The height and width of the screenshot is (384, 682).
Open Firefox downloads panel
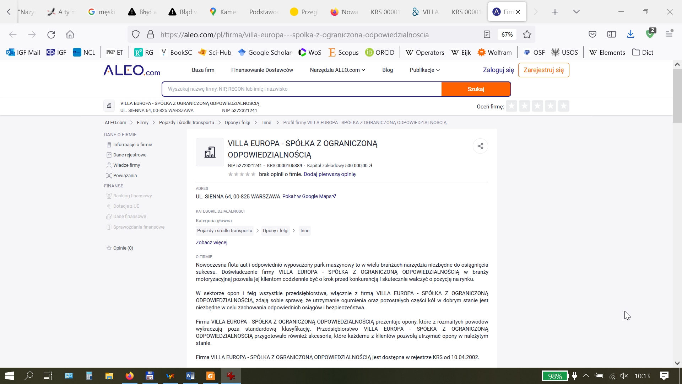tap(631, 34)
